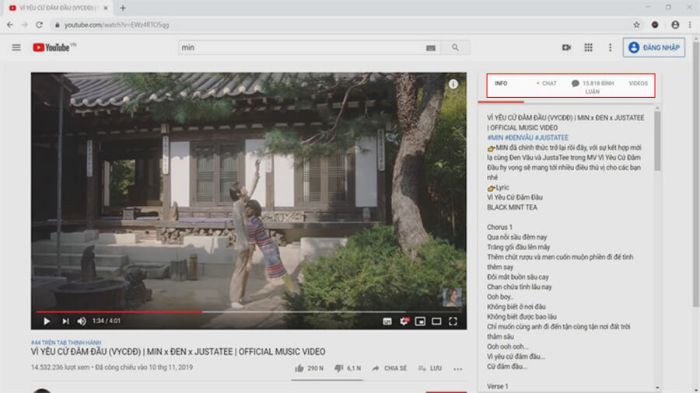Bookmark this page with the star icon
The height and width of the screenshot is (393, 700).
pos(636,25)
